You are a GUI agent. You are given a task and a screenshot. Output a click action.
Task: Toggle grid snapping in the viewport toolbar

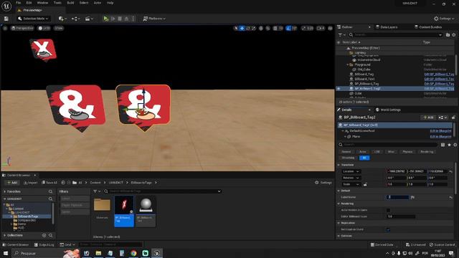275,28
